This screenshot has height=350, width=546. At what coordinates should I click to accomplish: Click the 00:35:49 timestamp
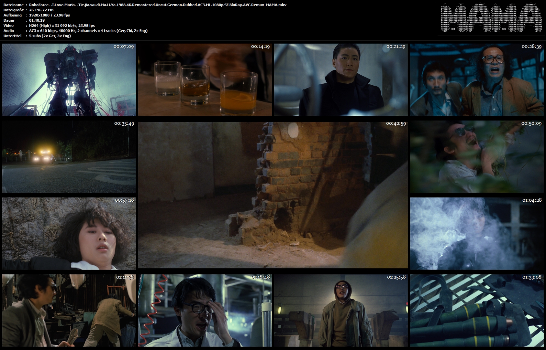coord(124,123)
